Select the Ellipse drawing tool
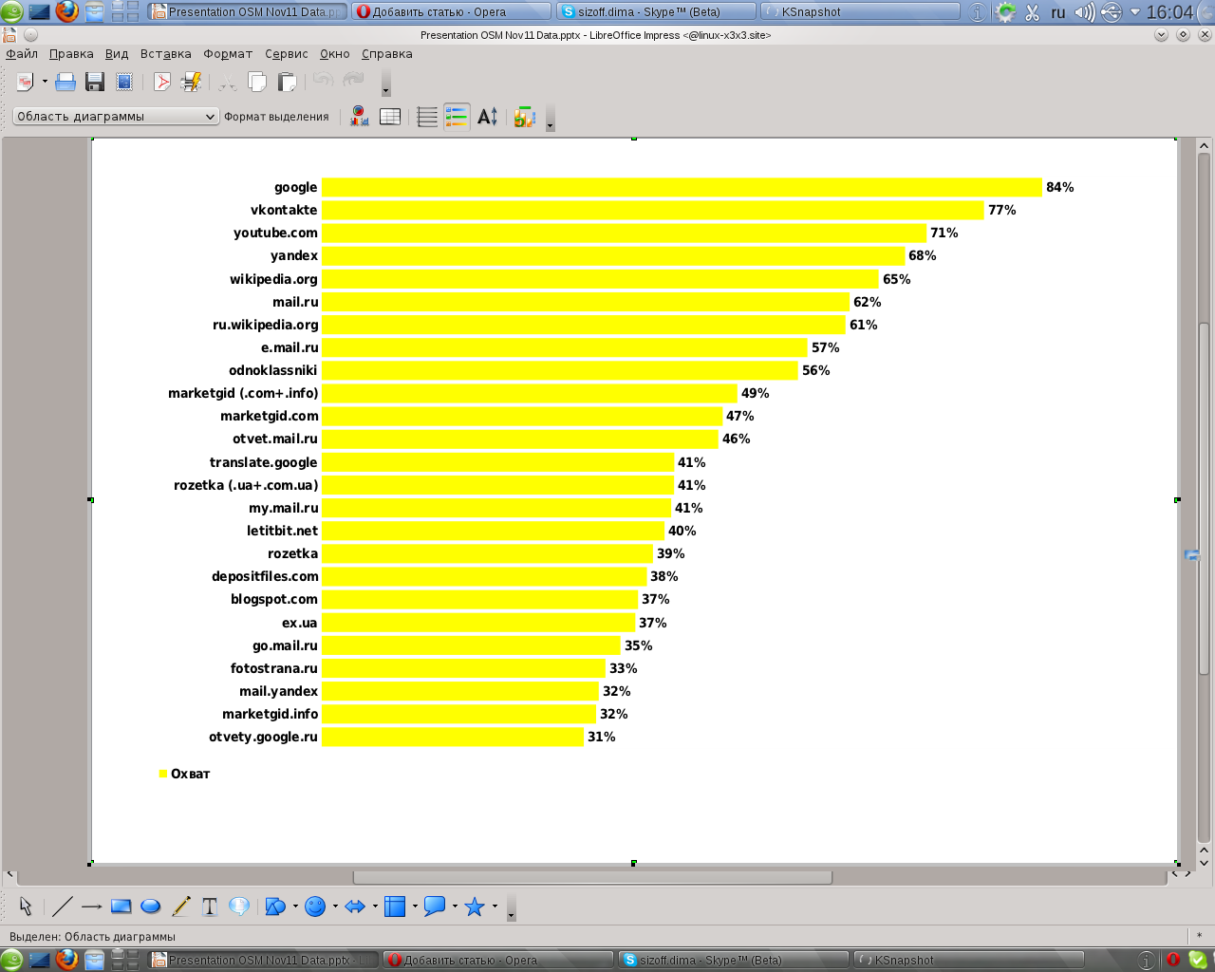Screen dimensions: 1215x972 (x=150, y=907)
